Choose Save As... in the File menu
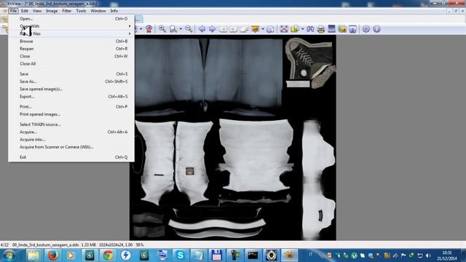The image size is (466, 262). click(71, 82)
